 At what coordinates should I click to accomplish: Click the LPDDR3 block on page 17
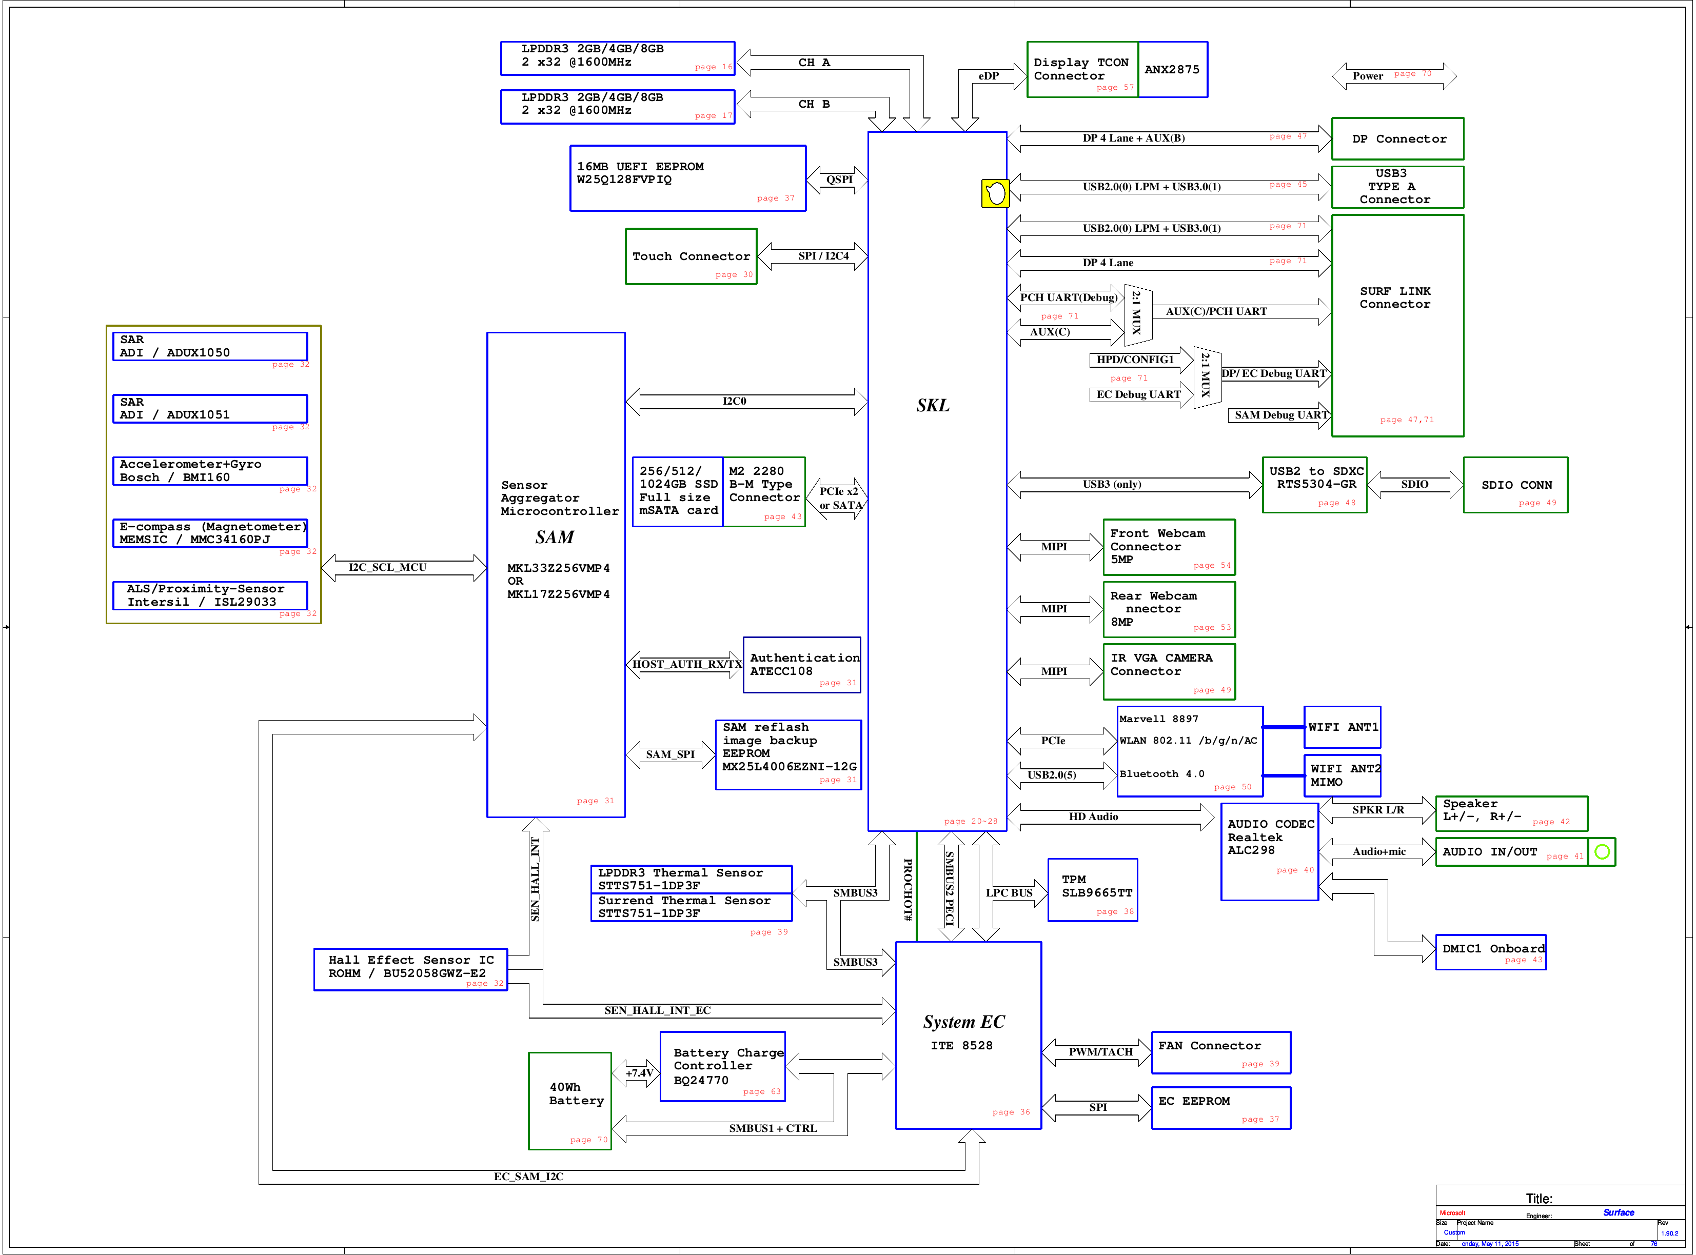point(617,107)
